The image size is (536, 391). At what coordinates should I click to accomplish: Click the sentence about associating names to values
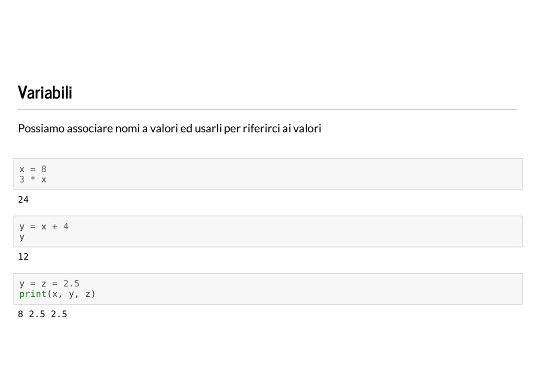pyautogui.click(x=170, y=129)
